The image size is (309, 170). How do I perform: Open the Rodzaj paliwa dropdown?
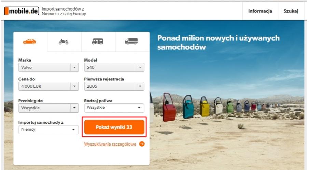click(x=114, y=108)
